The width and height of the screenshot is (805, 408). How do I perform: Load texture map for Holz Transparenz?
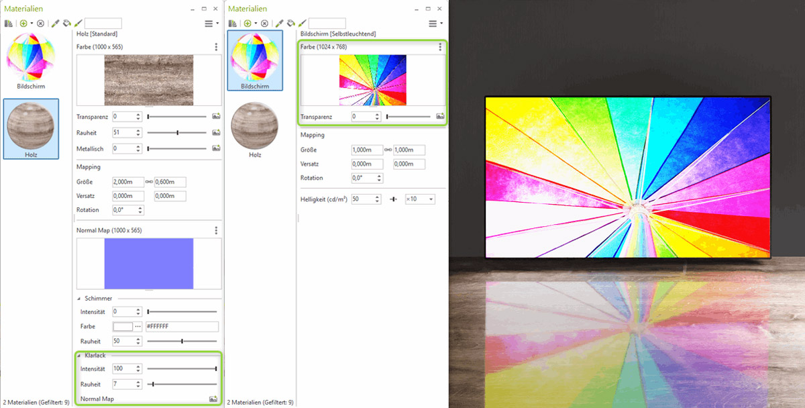pyautogui.click(x=216, y=117)
